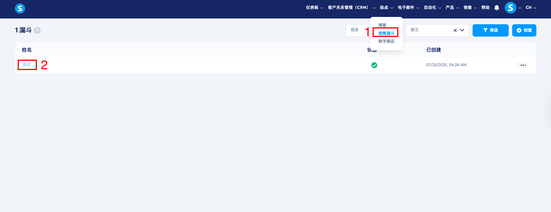Open the 帮助 menu item
This screenshot has height=212, width=551.
click(x=485, y=8)
